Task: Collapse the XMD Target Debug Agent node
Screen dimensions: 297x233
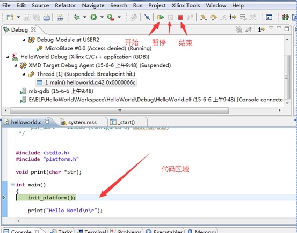Action: 16,65
